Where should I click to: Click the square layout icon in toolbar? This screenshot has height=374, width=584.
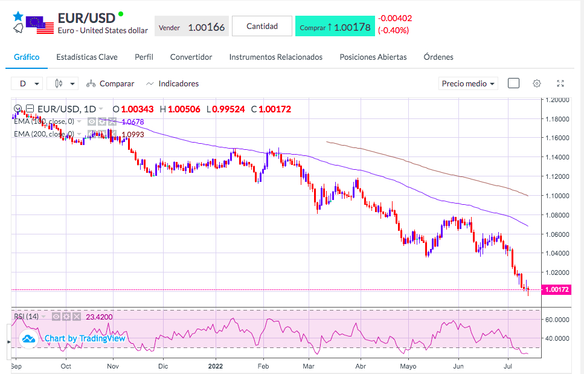coord(513,83)
